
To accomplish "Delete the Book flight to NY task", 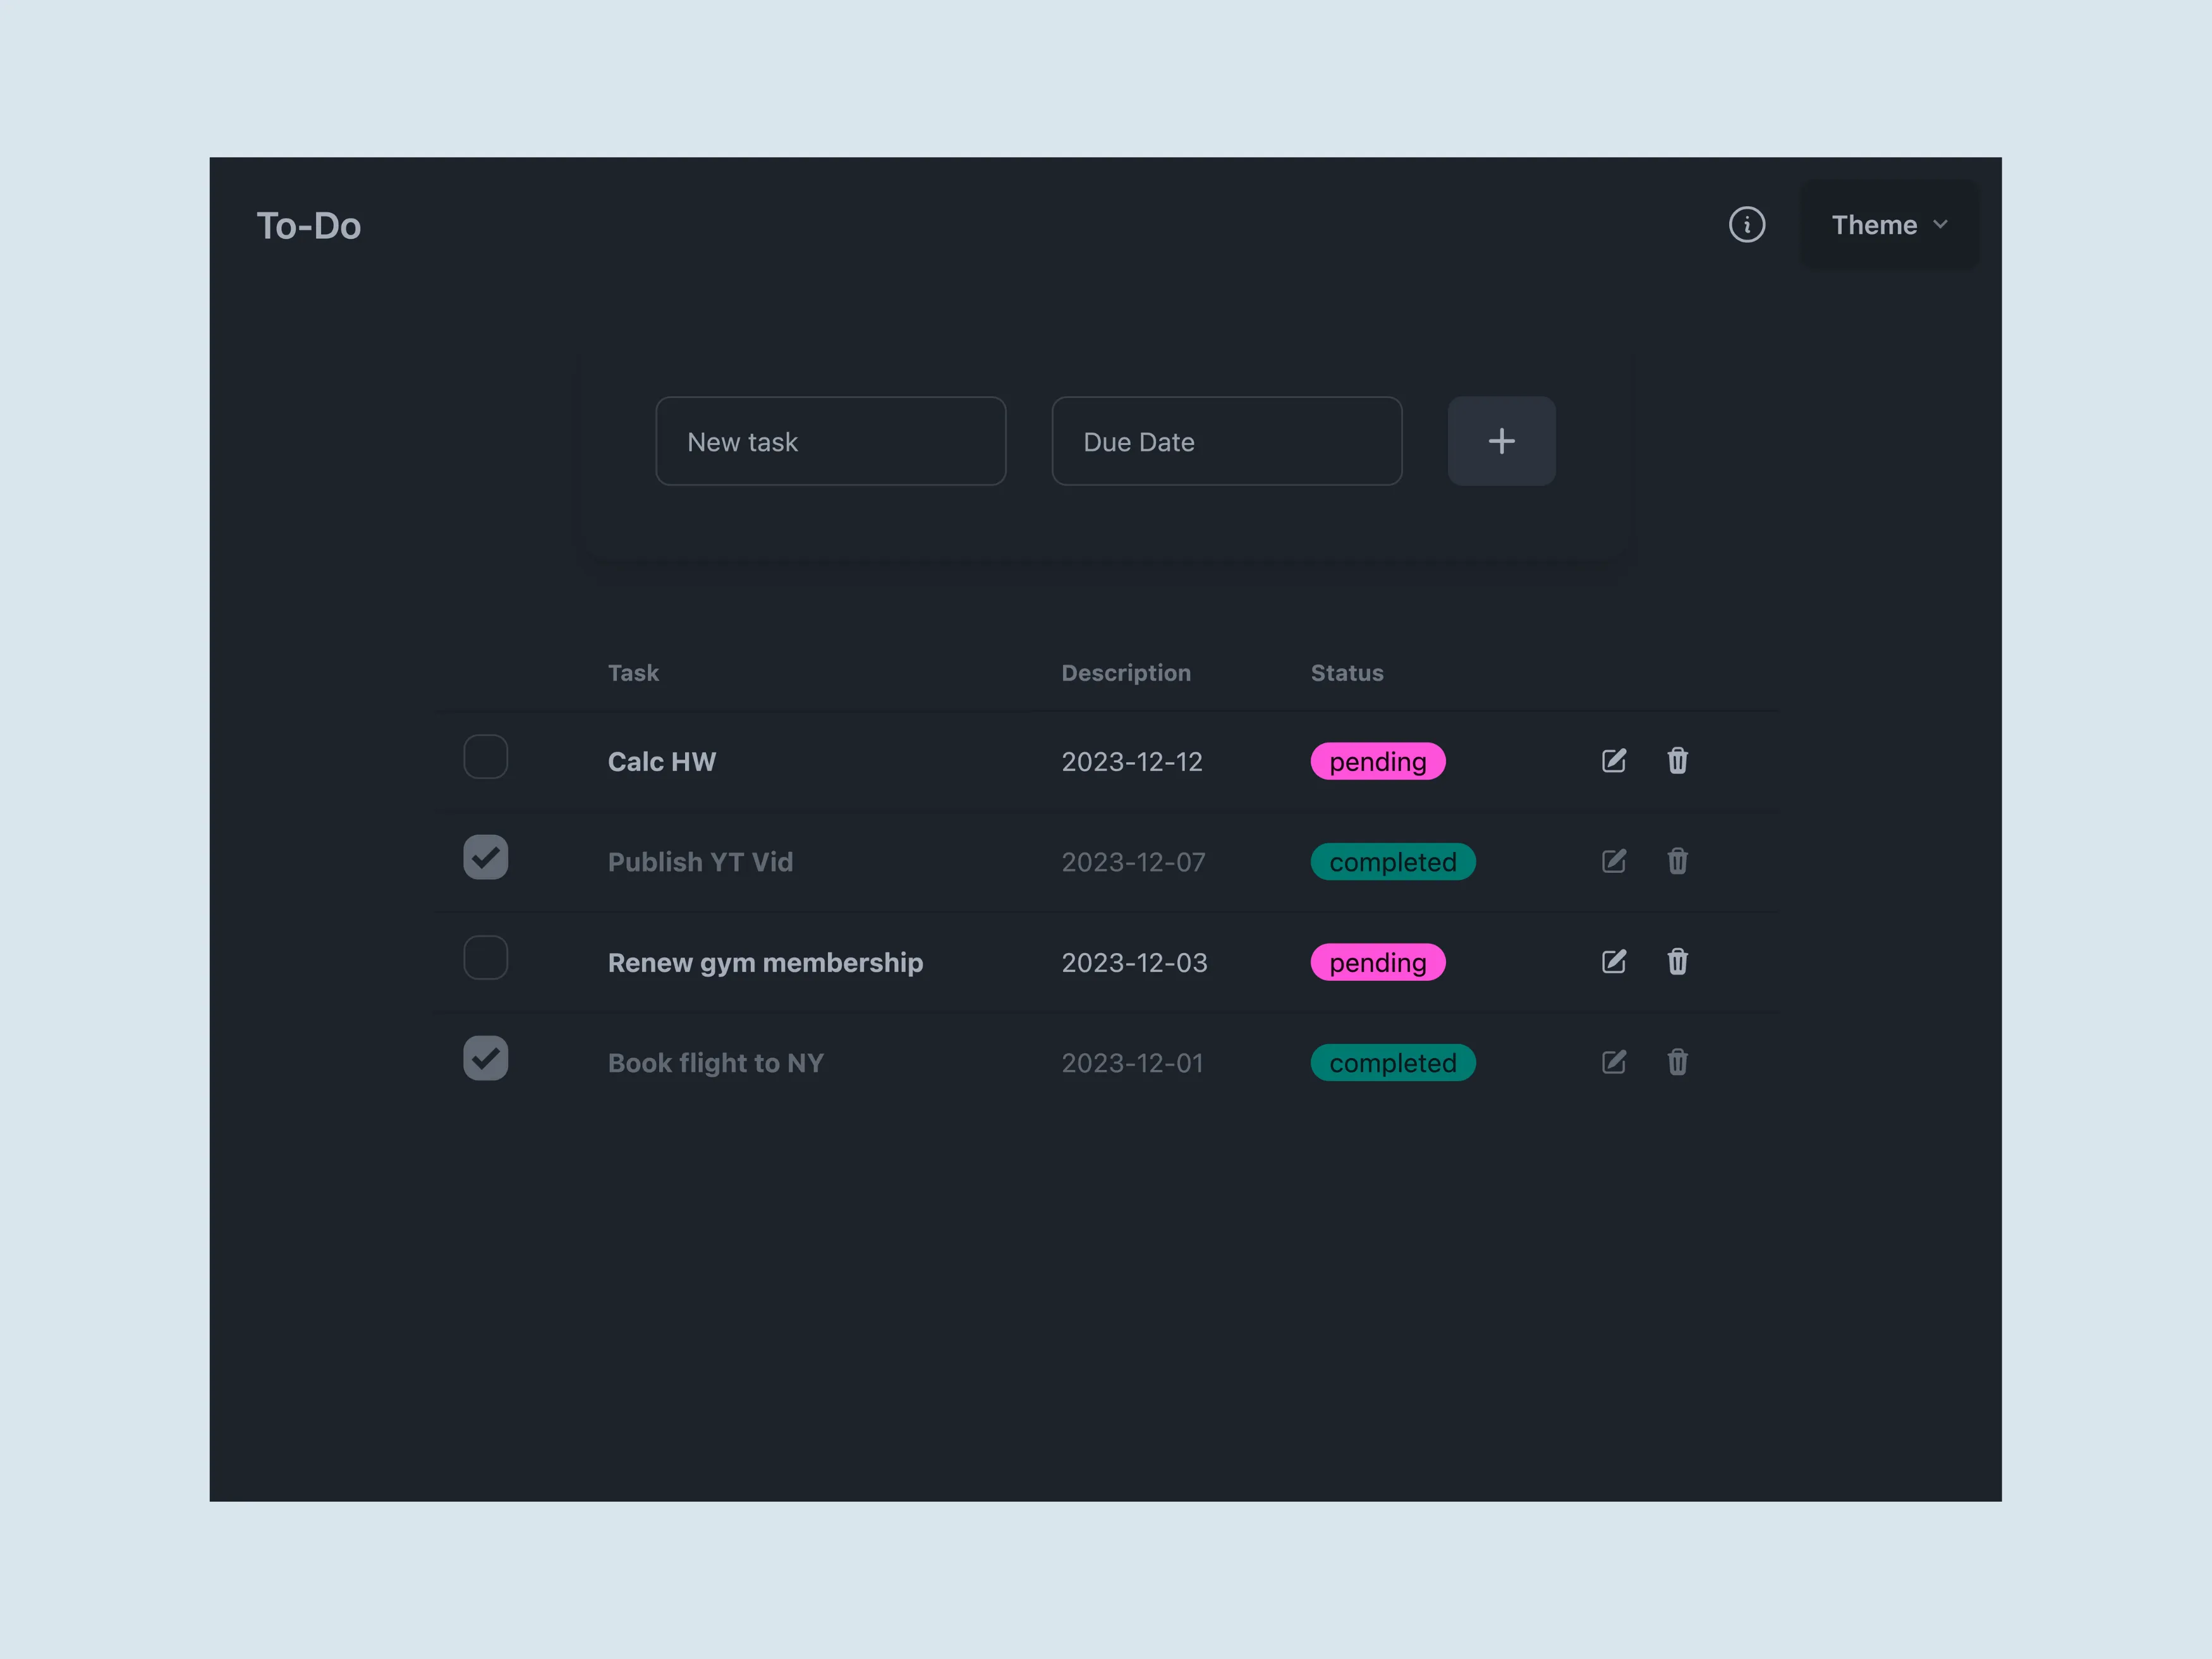I will coord(1677,1062).
